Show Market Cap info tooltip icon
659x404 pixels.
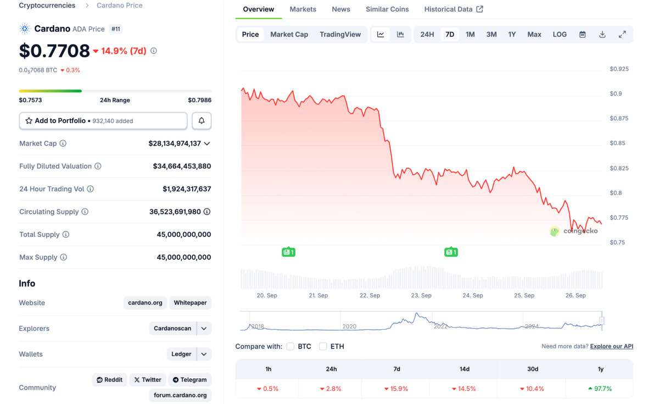tap(63, 143)
